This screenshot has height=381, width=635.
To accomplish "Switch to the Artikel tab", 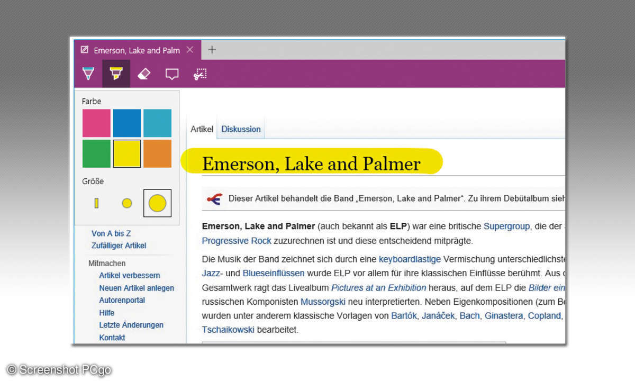I will coord(202,129).
